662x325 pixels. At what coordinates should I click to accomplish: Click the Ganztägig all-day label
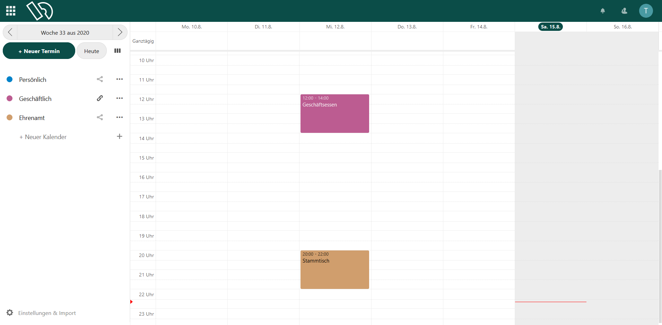pyautogui.click(x=143, y=41)
